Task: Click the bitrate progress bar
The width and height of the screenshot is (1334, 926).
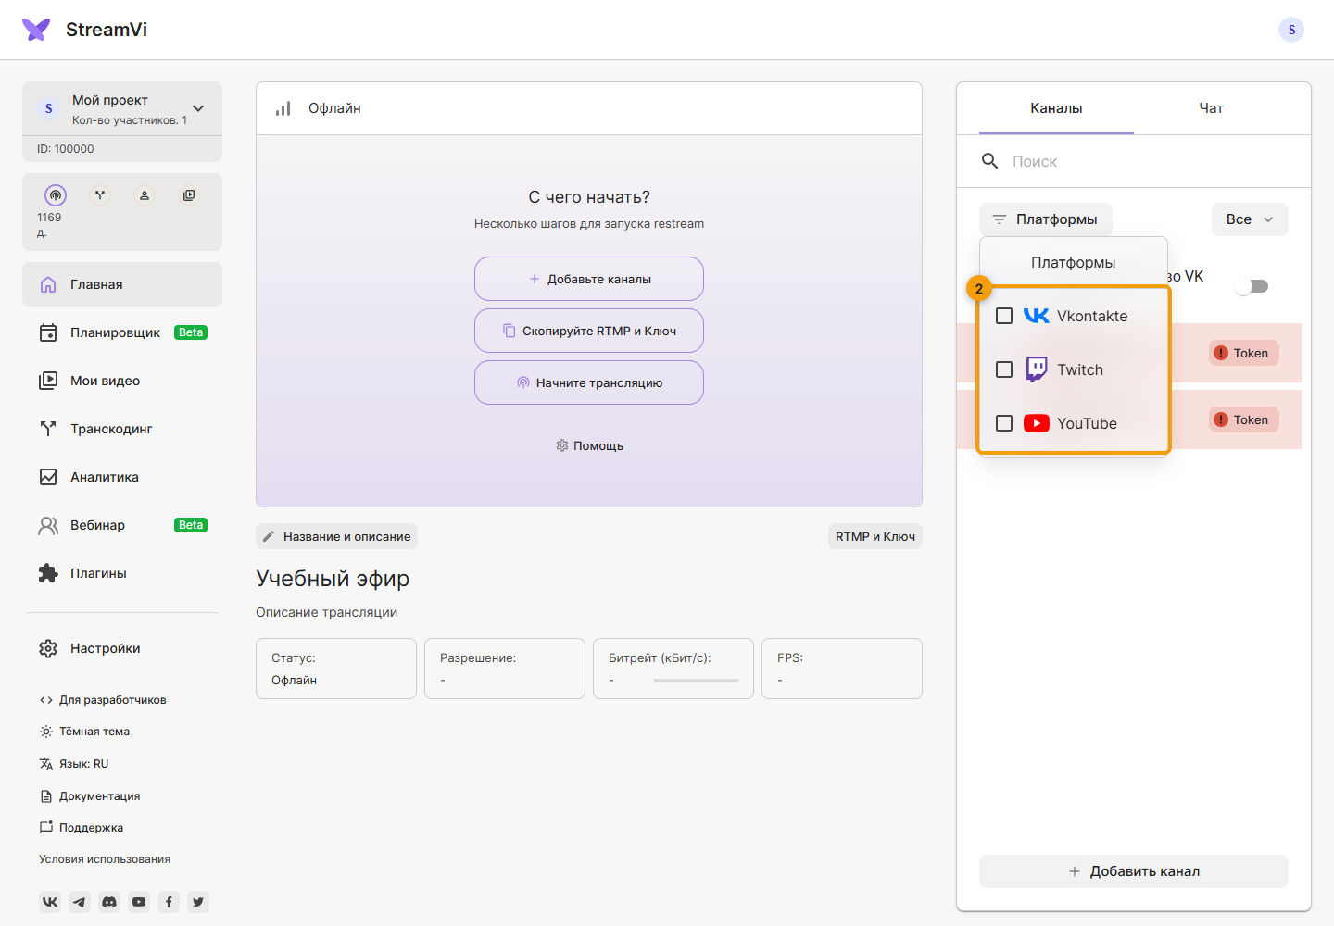Action: point(696,681)
